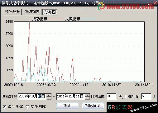Switch to the 统计数据 tab
Screen dimensions: 158x113
pyautogui.click(x=12, y=12)
